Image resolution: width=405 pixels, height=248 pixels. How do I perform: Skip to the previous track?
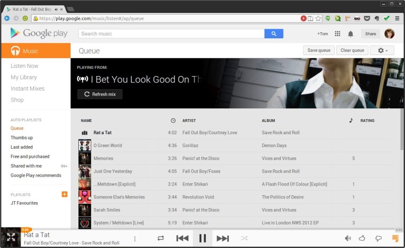click(183, 238)
